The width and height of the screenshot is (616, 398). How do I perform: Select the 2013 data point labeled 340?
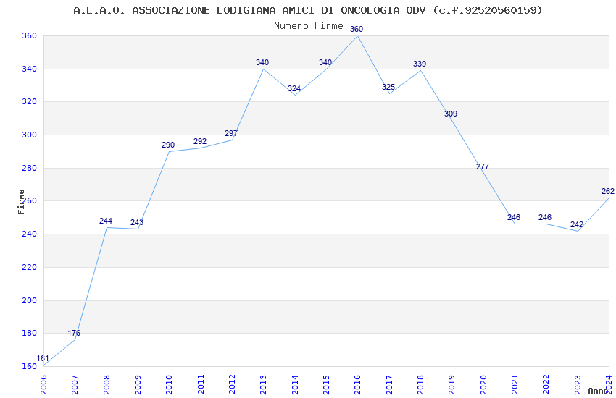click(x=262, y=62)
